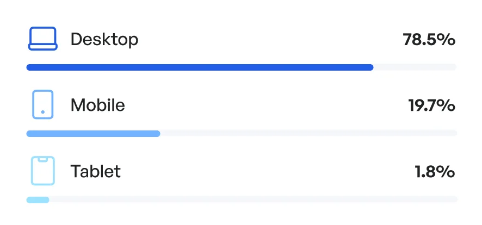Image resolution: width=482 pixels, height=225 pixels.
Task: Click the Mobile phone icon
Action: click(42, 104)
